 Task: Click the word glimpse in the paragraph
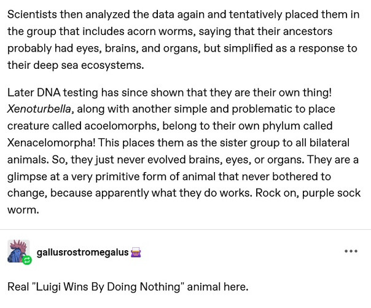click(27, 176)
